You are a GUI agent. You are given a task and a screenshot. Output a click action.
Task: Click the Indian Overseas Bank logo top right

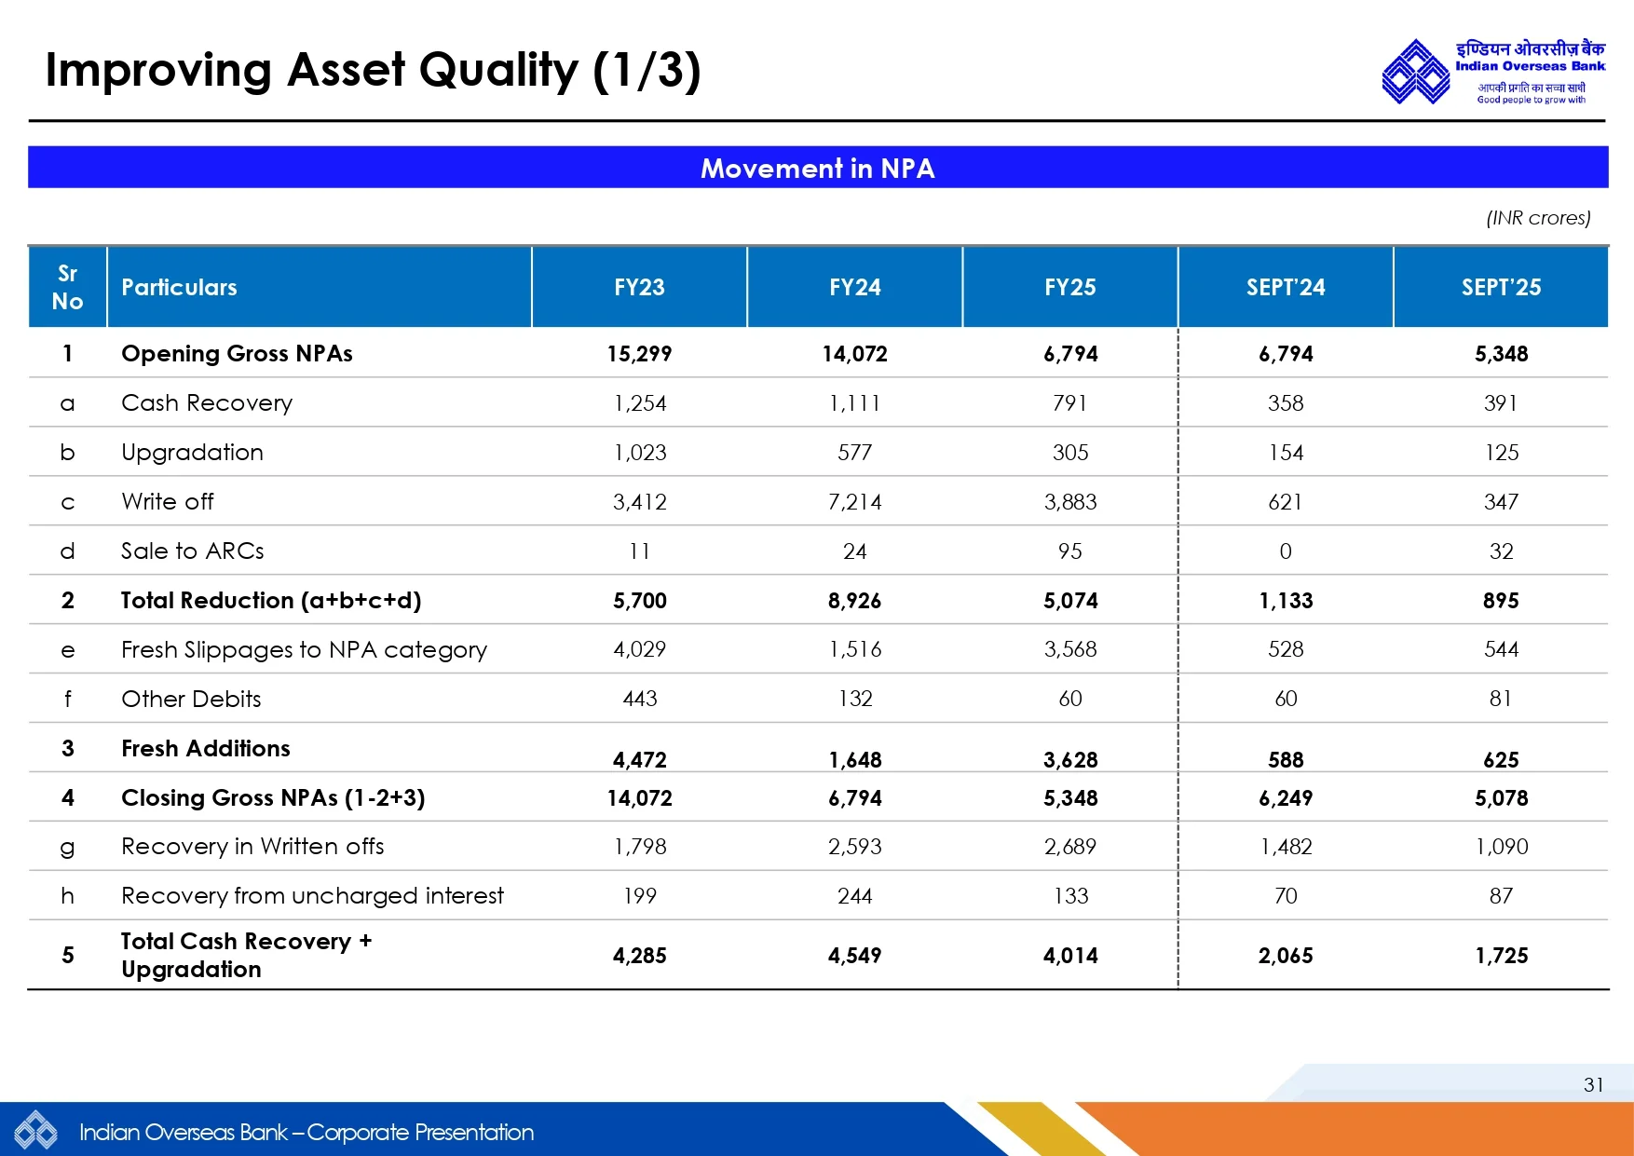(1492, 72)
